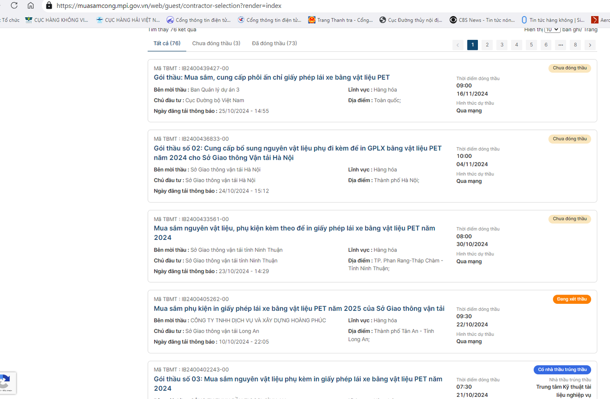Switch to the Đã đóng thầu (73) tab
610x399 pixels.
point(274,43)
